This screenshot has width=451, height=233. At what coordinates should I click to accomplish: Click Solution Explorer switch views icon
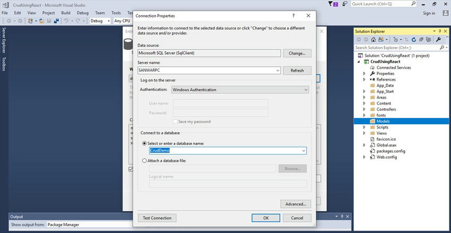(381, 39)
